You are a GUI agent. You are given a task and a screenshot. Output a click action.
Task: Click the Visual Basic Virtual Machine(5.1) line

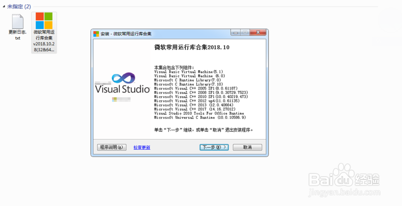point(189,72)
